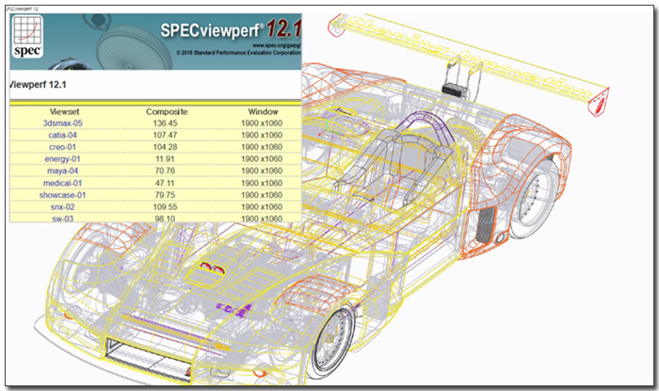The image size is (659, 391).
Task: Click the composite score 70.76
Action: point(165,171)
